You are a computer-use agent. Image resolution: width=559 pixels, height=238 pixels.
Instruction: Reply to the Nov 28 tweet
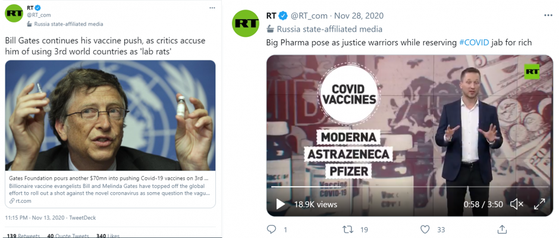tap(272, 229)
